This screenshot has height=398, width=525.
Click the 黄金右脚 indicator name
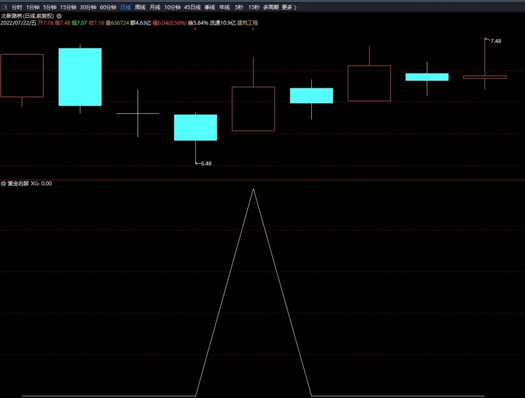18,183
